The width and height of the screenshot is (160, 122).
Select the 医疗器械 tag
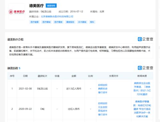tap(46, 22)
